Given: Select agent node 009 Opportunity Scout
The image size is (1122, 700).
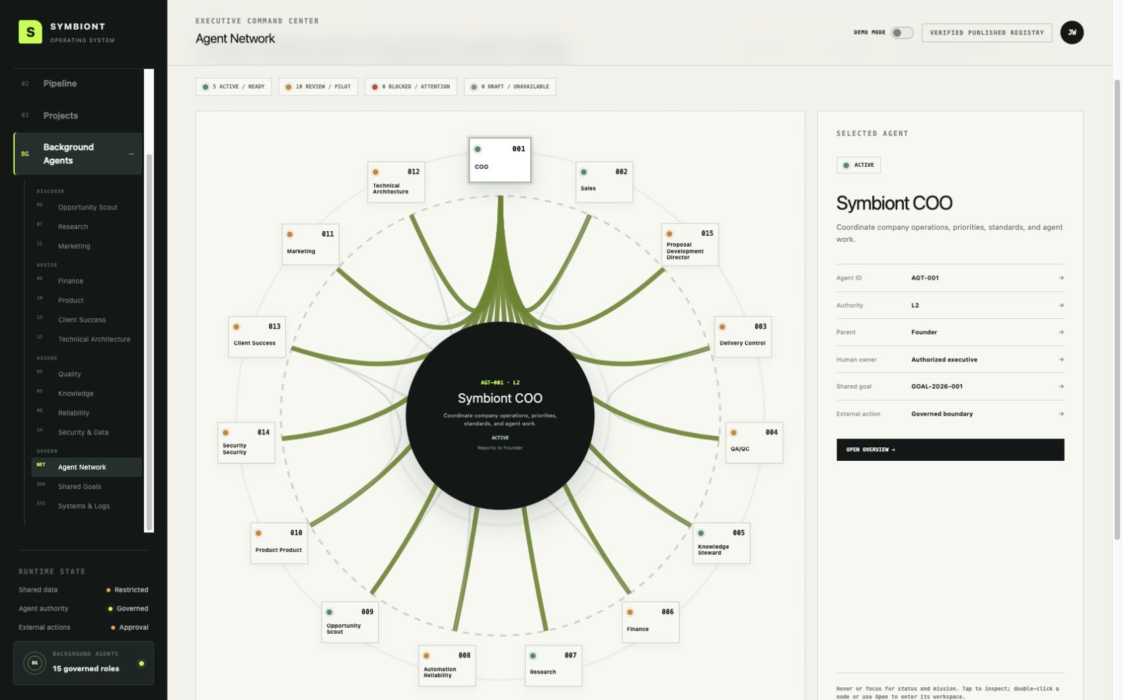Looking at the screenshot, I should (350, 622).
